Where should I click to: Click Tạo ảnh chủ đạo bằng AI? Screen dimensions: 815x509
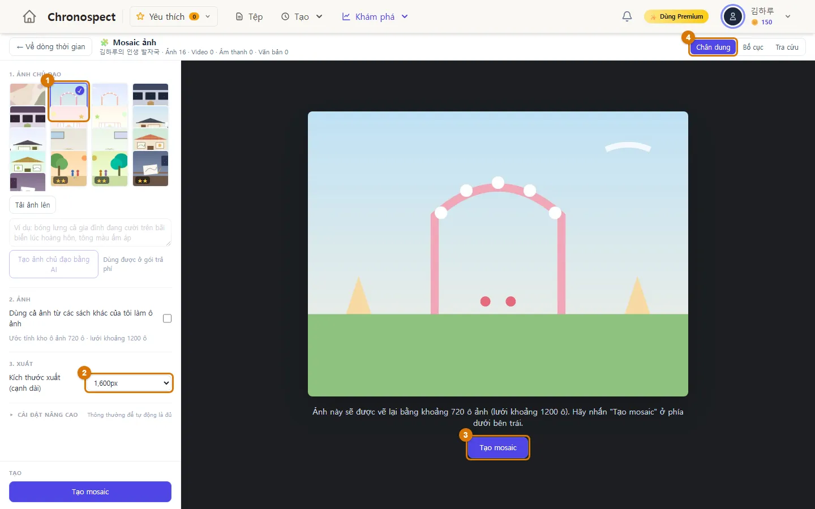click(54, 264)
